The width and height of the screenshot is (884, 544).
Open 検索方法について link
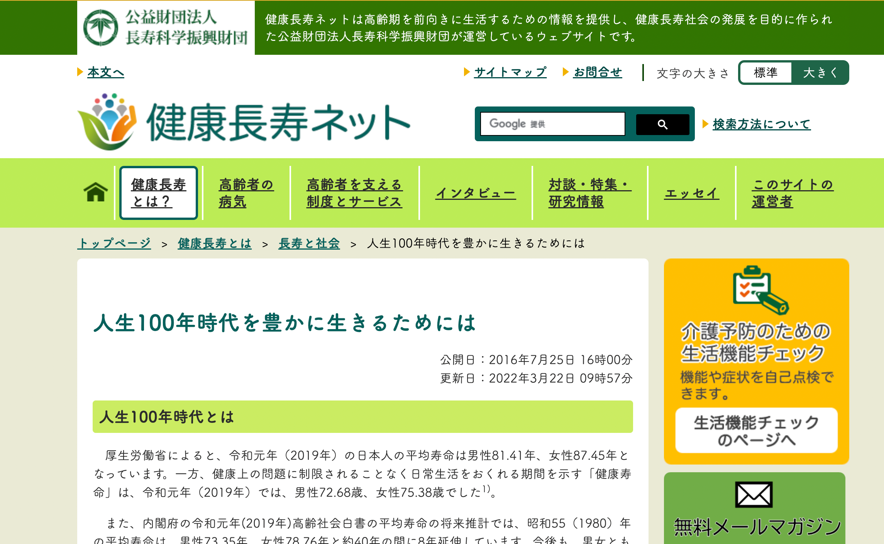(761, 124)
